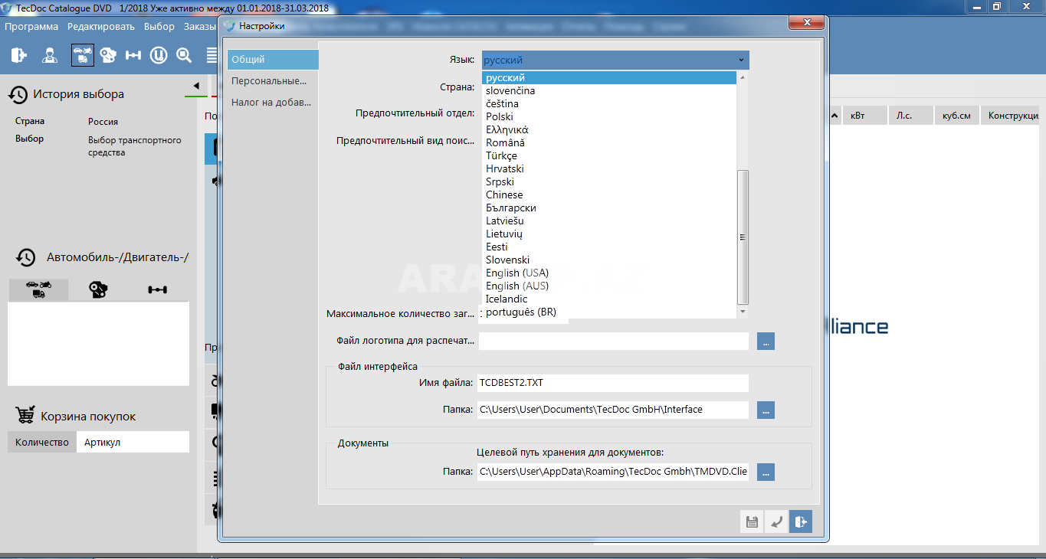Open the Выбор menu
Image resolution: width=1046 pixels, height=559 pixels.
click(x=159, y=27)
